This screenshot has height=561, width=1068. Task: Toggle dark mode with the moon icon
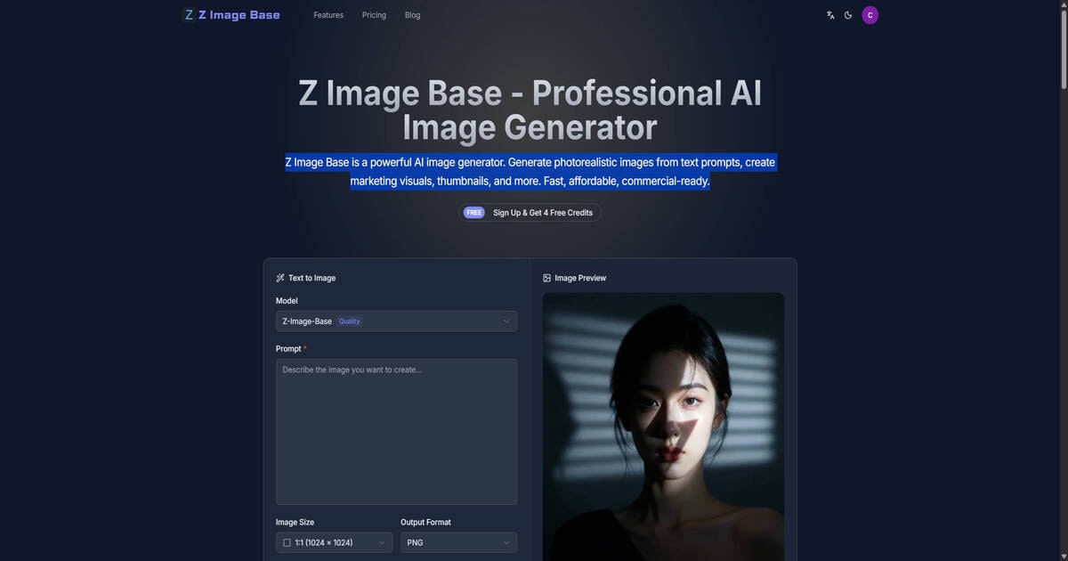click(846, 13)
